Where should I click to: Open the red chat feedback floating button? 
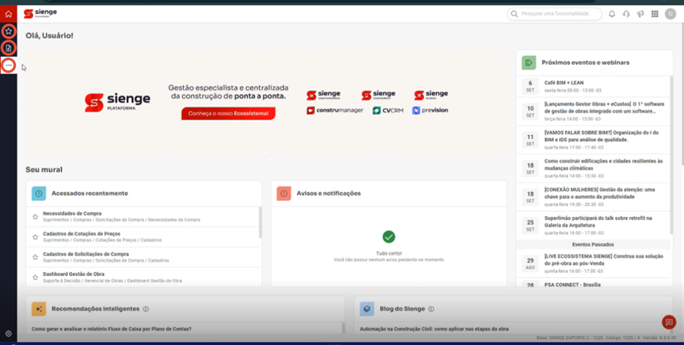(668, 322)
